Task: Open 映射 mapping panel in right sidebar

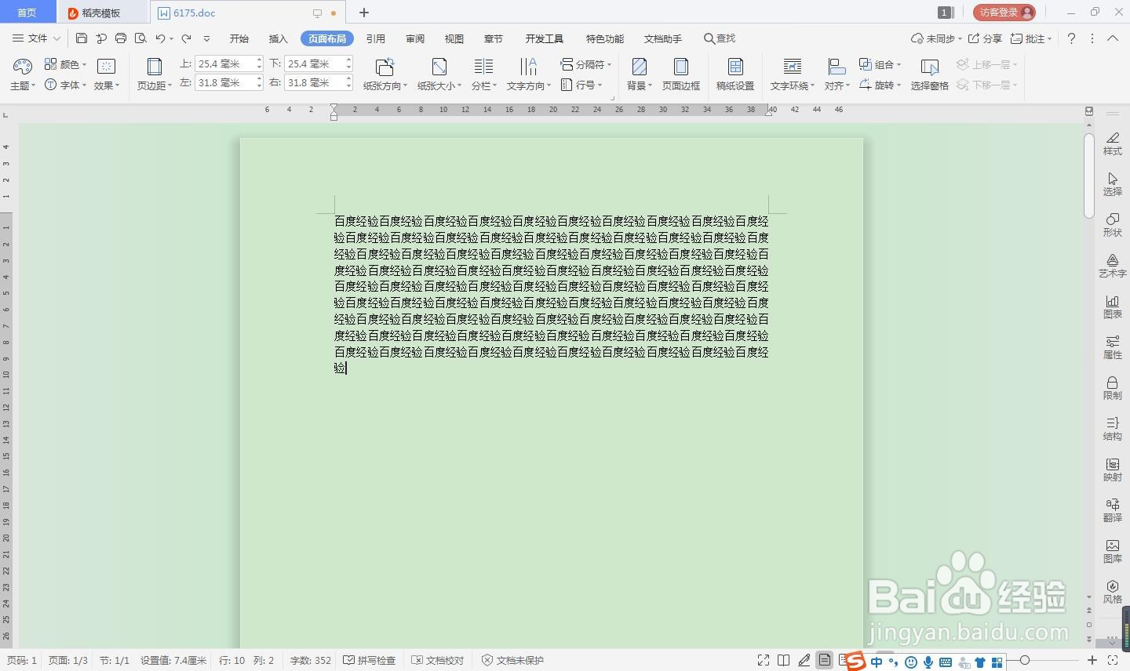Action: [1113, 470]
